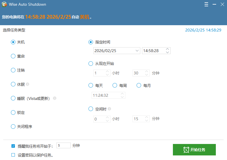
Task: Click the info icon next to 空闲时
Action: [109, 109]
